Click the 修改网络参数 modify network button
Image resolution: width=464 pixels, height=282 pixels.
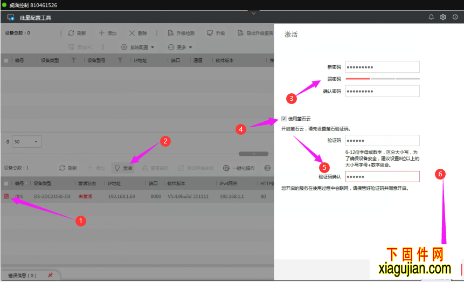click(196, 168)
